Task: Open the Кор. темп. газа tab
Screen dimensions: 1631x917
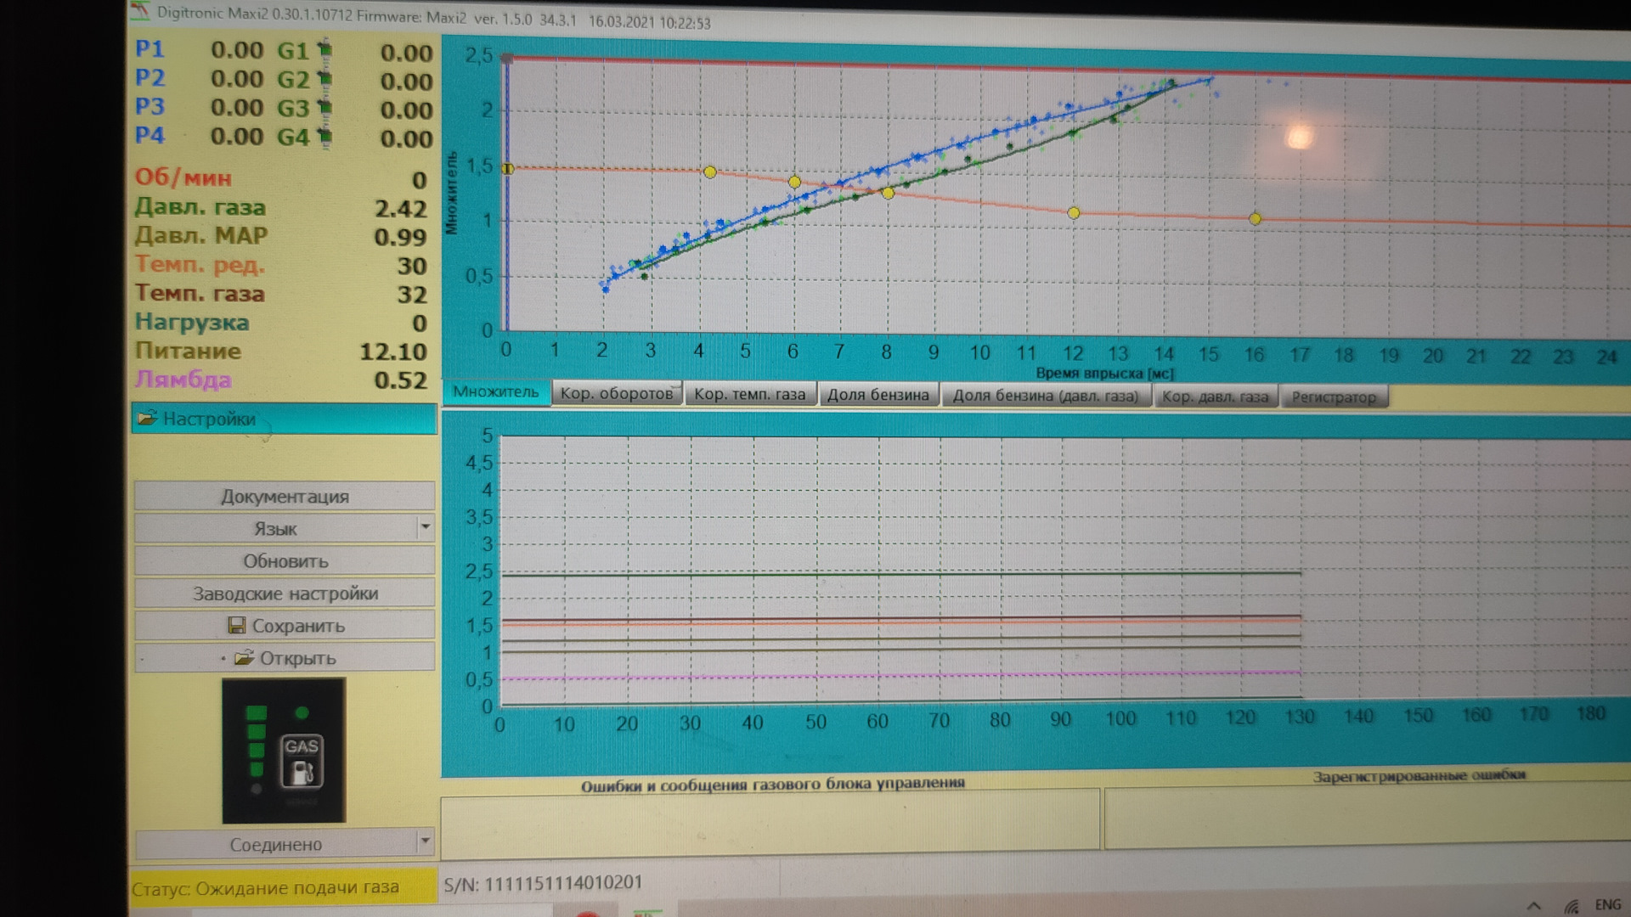Action: pos(749,395)
